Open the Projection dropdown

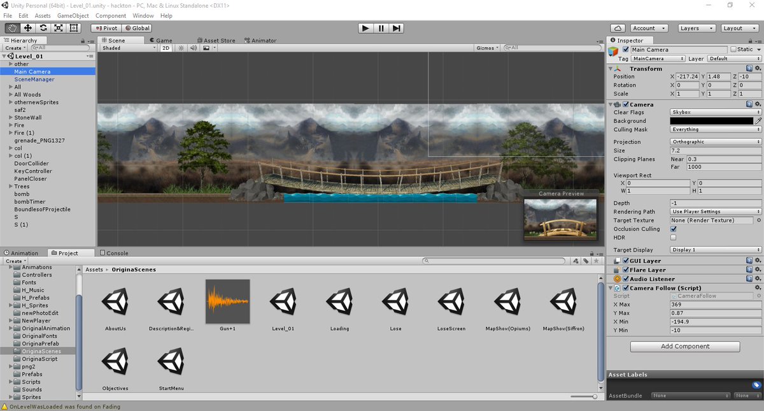click(x=716, y=141)
